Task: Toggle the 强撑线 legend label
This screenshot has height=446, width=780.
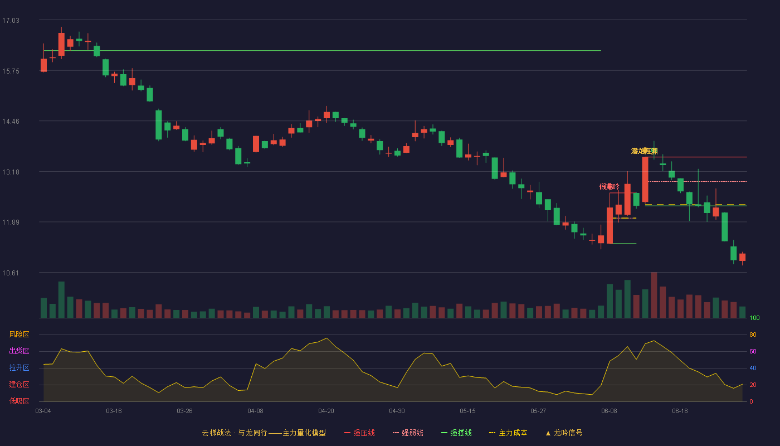Action: click(x=461, y=433)
